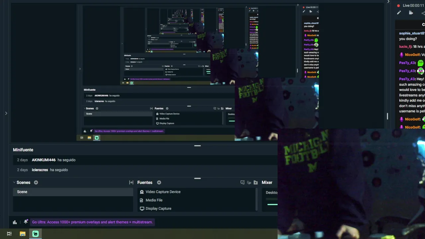Click the microphone badge beside NicoGolf: Vo
The height and width of the screenshot is (239, 425).
[401, 55]
